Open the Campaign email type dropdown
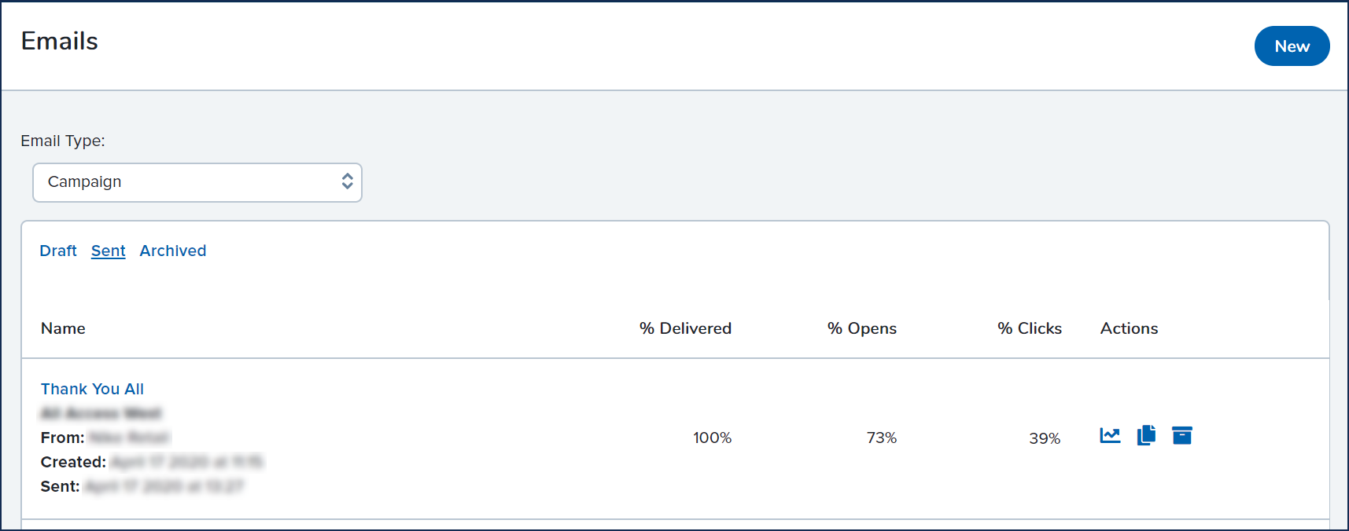Viewport: 1349px width, 531px height. 197,182
